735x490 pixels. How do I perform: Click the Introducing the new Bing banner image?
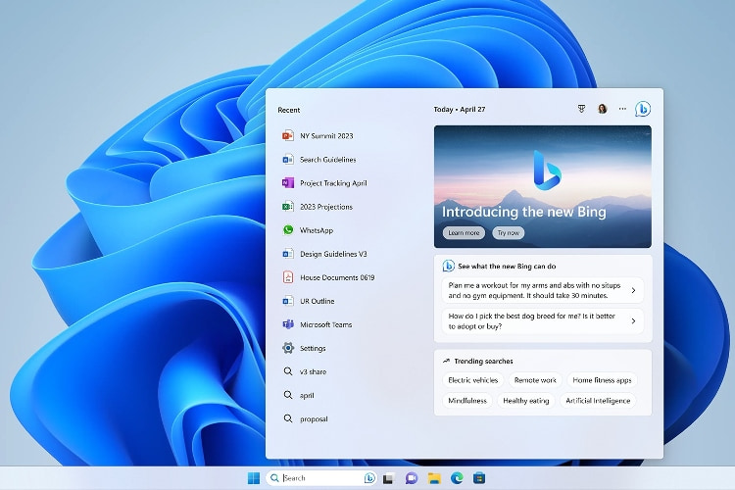point(542,186)
